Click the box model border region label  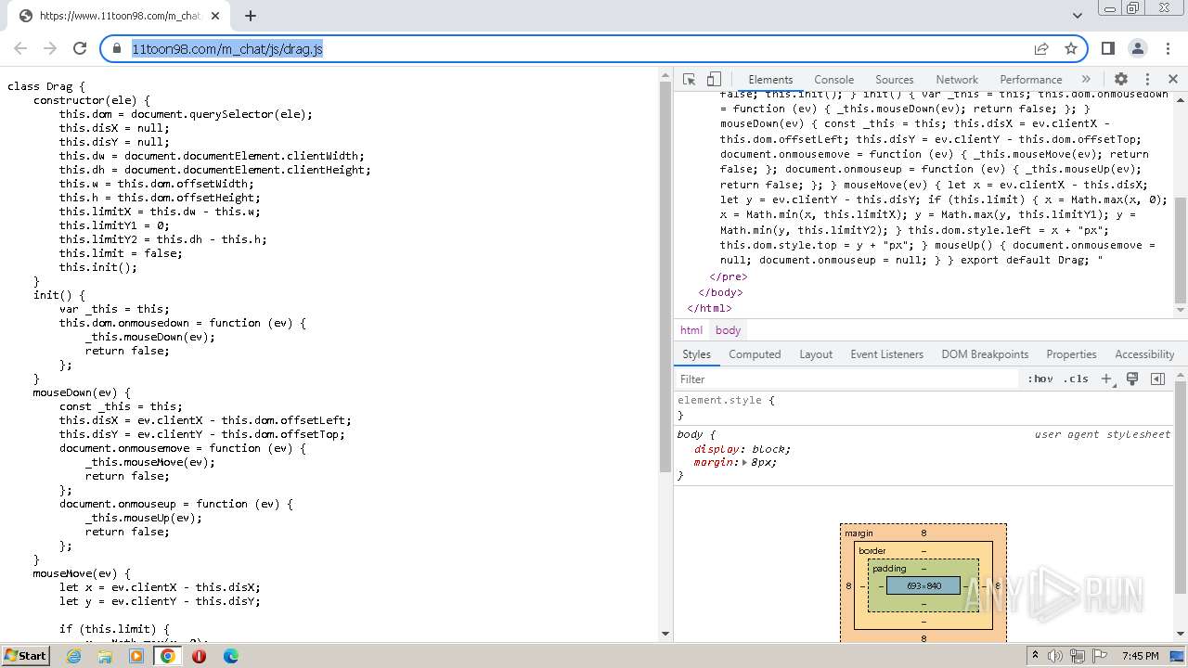[872, 551]
